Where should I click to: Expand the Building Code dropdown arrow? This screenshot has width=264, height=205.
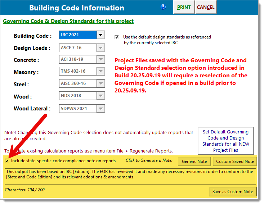pyautogui.click(x=101, y=35)
